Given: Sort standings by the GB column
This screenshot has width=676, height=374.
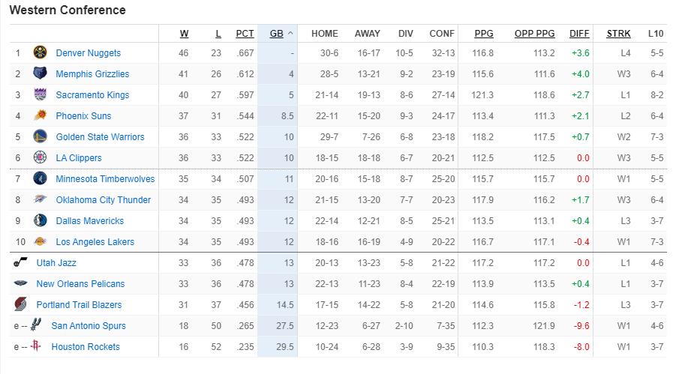Looking at the screenshot, I should (x=276, y=34).
